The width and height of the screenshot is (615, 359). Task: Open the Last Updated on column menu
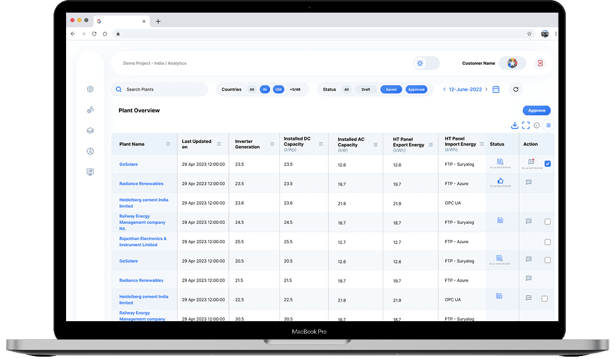pyautogui.click(x=219, y=144)
